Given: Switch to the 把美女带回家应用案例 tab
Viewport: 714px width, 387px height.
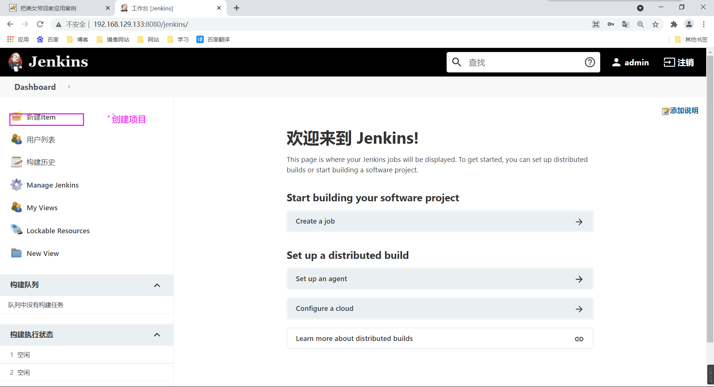Looking at the screenshot, I should pos(58,8).
